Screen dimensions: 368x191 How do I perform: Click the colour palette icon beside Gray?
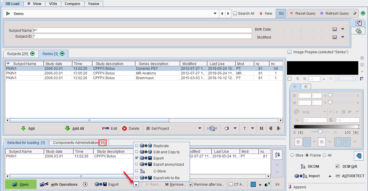296,112
